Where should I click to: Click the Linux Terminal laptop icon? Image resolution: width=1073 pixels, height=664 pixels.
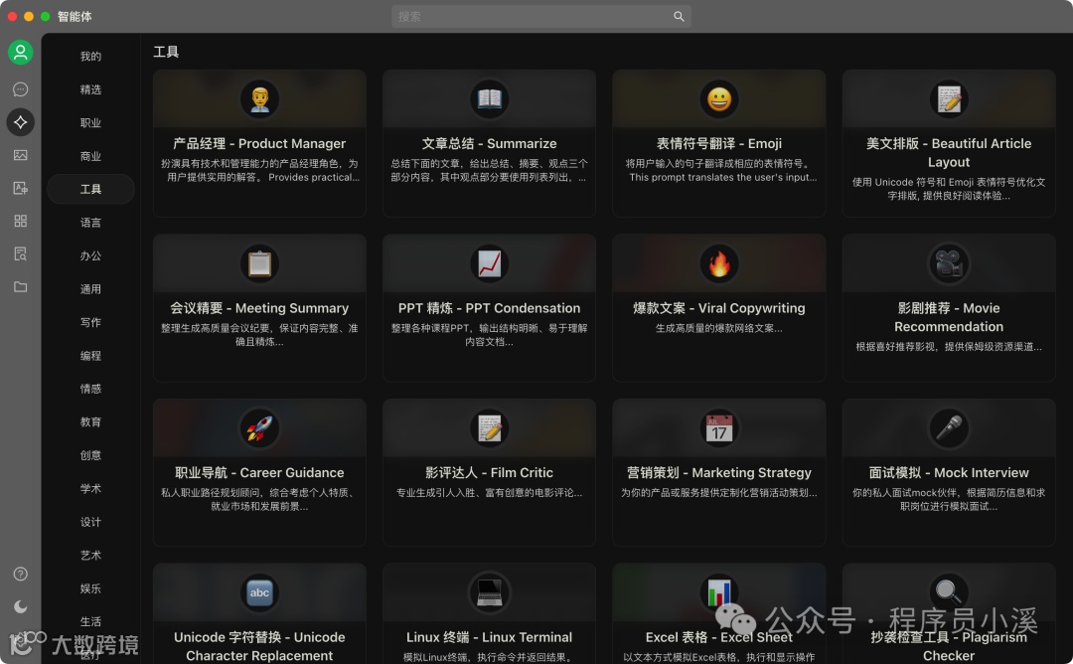click(489, 592)
